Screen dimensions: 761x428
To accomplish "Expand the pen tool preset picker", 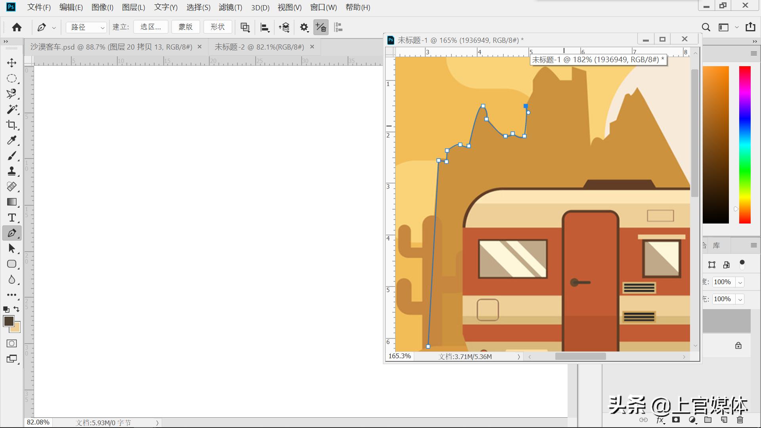I will 54,27.
